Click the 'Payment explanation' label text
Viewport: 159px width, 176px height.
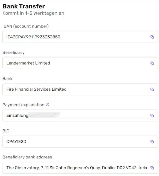pyautogui.click(x=23, y=105)
